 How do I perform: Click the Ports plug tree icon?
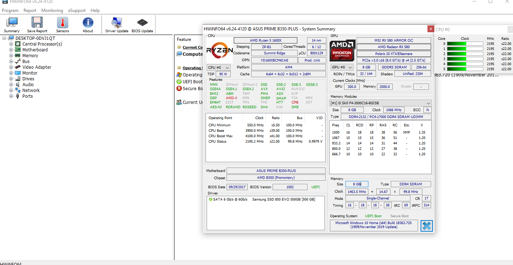(x=18, y=96)
